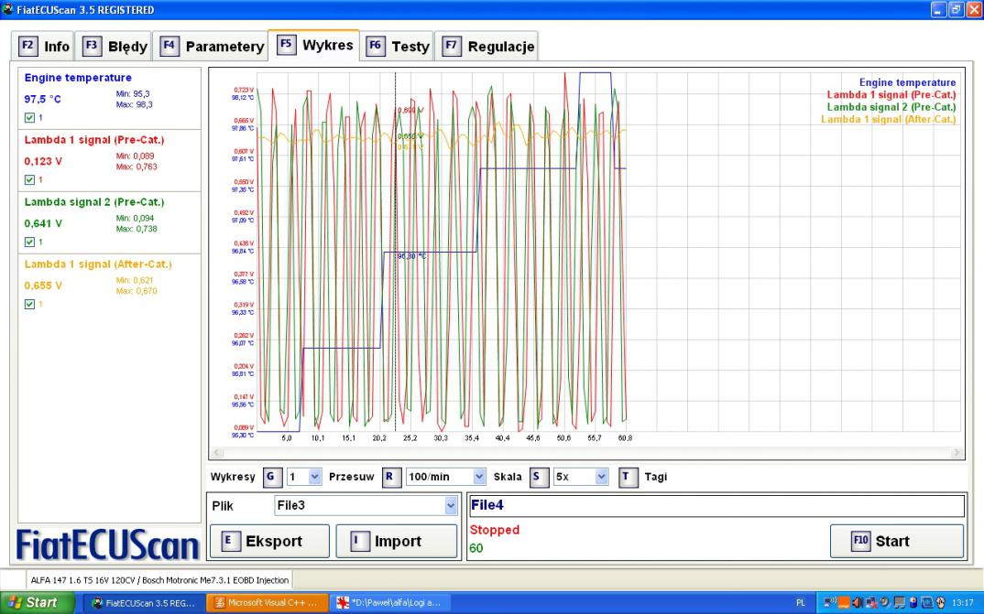Open the Wykresy count dropdown

(x=315, y=477)
